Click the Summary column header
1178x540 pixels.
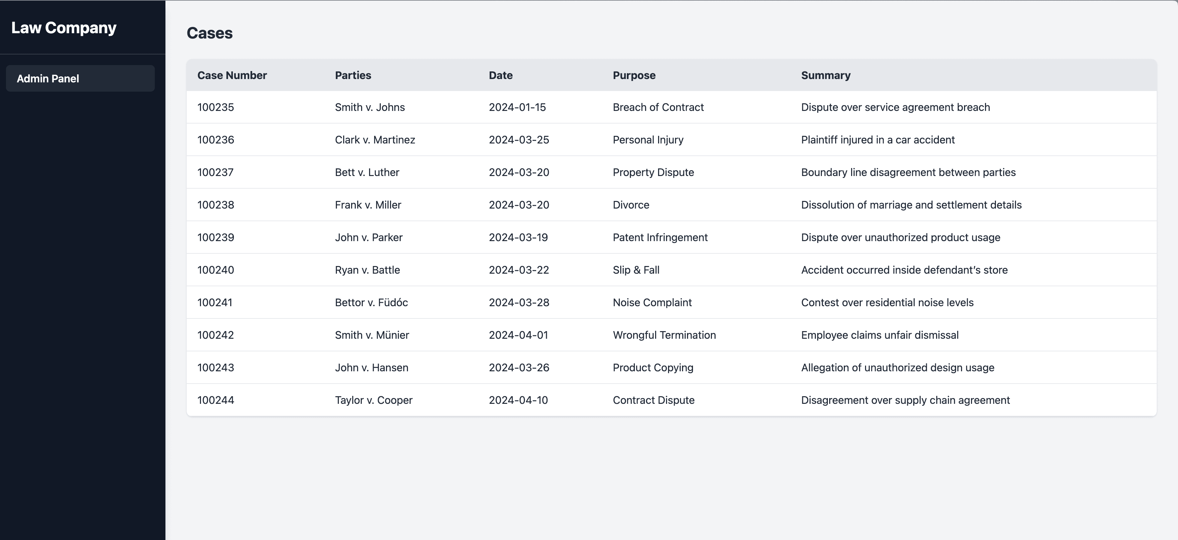[x=826, y=75]
